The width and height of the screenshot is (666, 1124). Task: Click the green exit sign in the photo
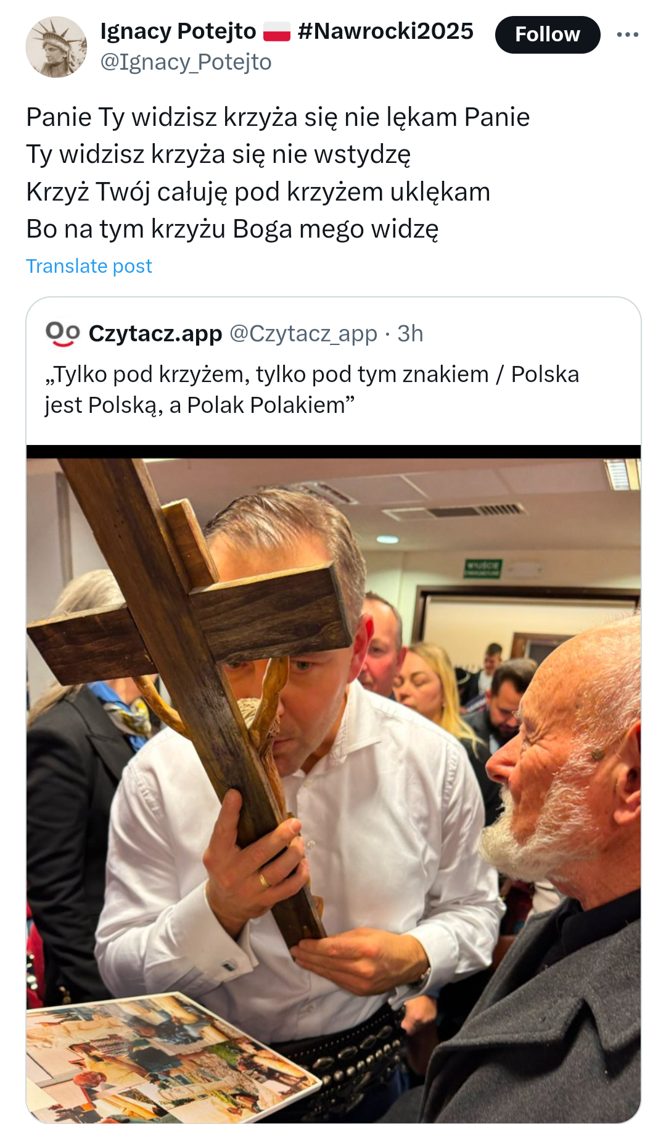tap(483, 568)
